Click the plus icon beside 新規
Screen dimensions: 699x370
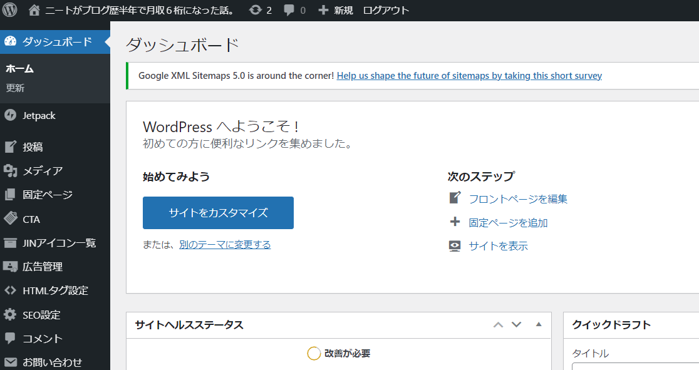click(x=323, y=10)
